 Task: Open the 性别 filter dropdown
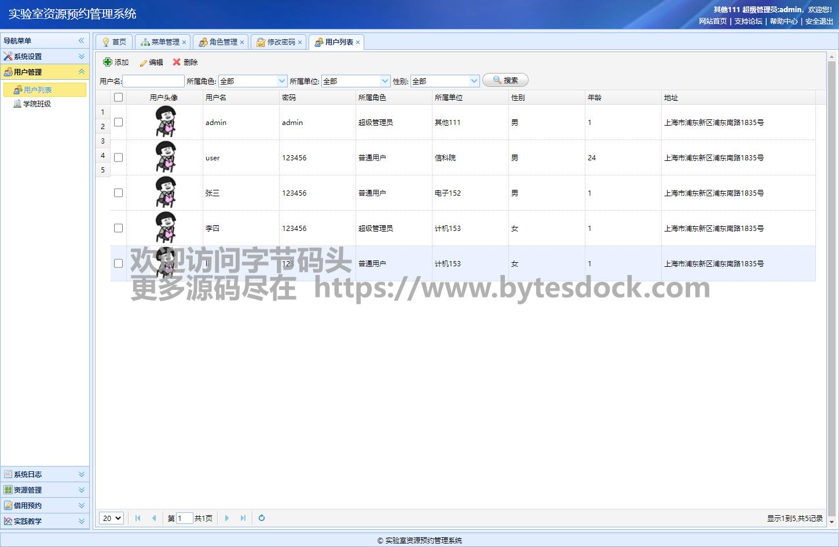tap(474, 81)
